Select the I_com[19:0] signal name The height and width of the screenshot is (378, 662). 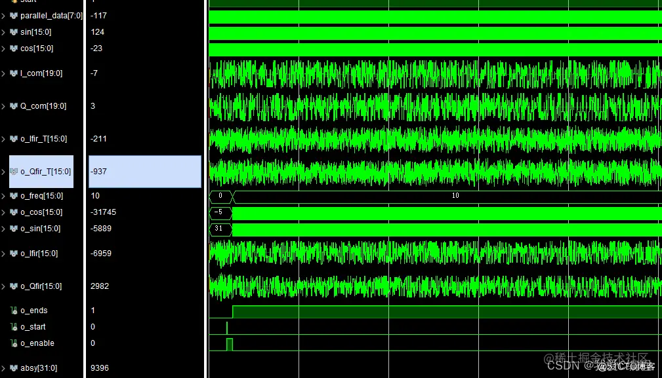click(x=41, y=73)
